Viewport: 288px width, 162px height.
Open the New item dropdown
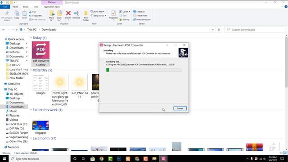coord(97,12)
